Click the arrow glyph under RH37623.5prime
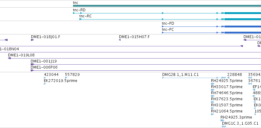 coord(213,102)
